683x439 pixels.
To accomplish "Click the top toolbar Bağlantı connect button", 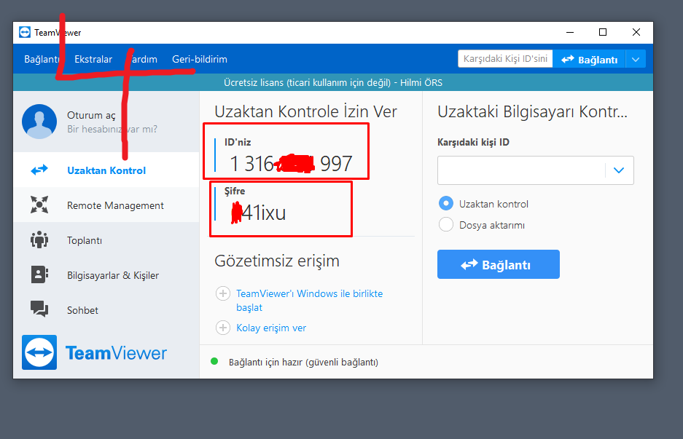I will tap(590, 59).
